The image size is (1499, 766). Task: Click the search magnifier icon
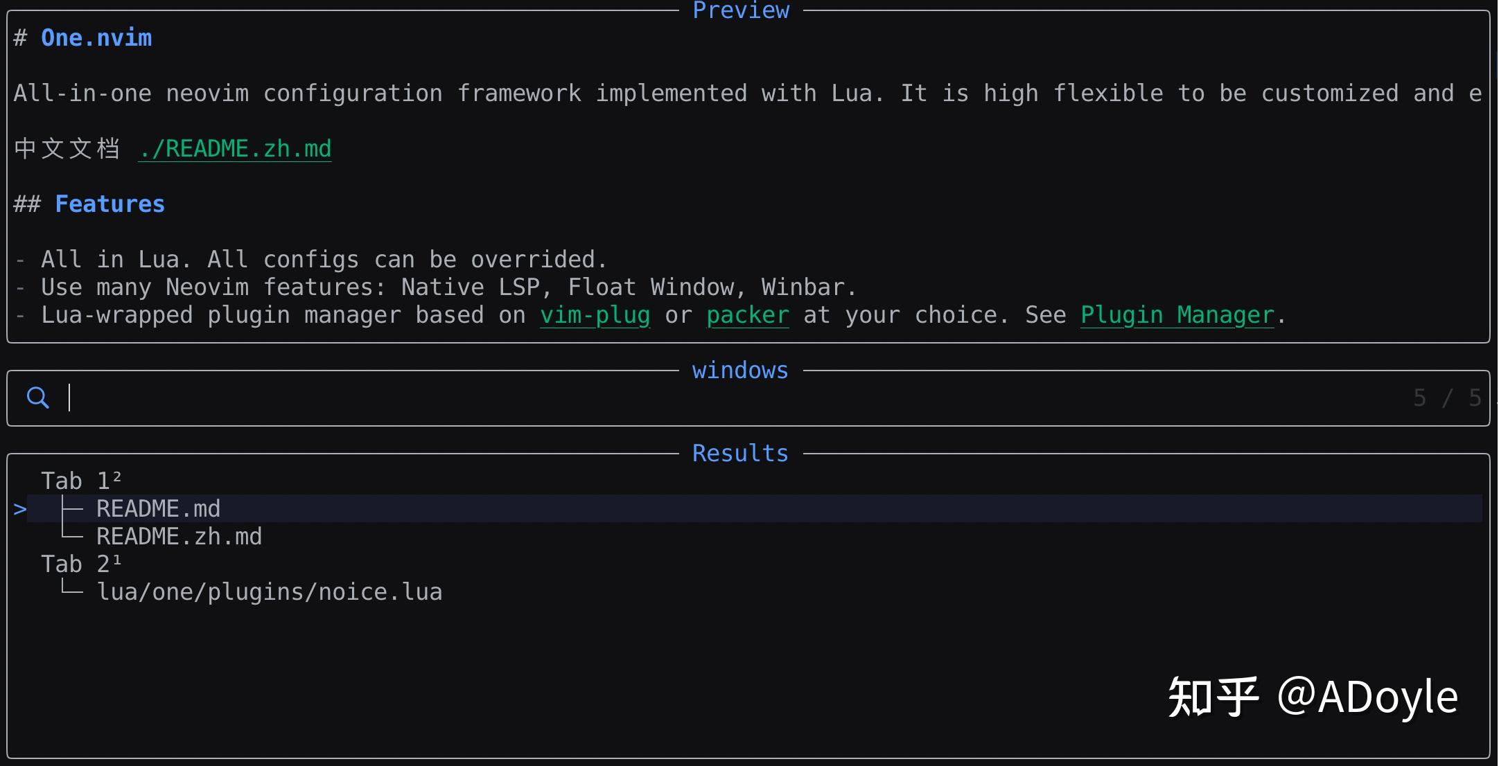(x=38, y=398)
